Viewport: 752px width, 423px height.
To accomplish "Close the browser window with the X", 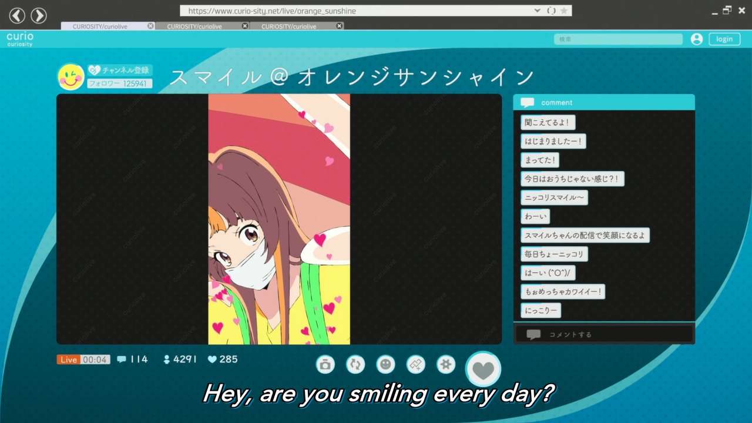I will pyautogui.click(x=741, y=11).
